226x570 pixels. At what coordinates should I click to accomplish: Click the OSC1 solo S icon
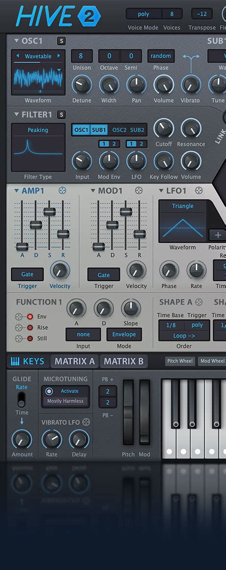click(x=61, y=41)
